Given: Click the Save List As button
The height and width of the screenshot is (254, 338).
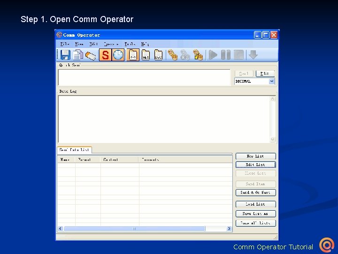Looking at the screenshot, I should [256, 214].
